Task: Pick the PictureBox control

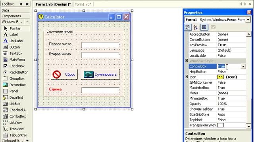Action: pyautogui.click(x=15, y=85)
